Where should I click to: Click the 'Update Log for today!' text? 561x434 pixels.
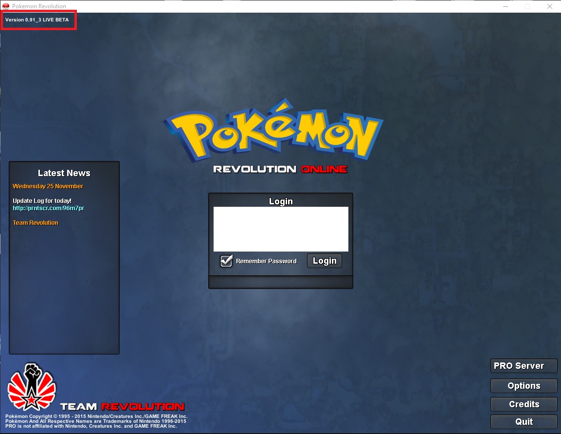[42, 201]
